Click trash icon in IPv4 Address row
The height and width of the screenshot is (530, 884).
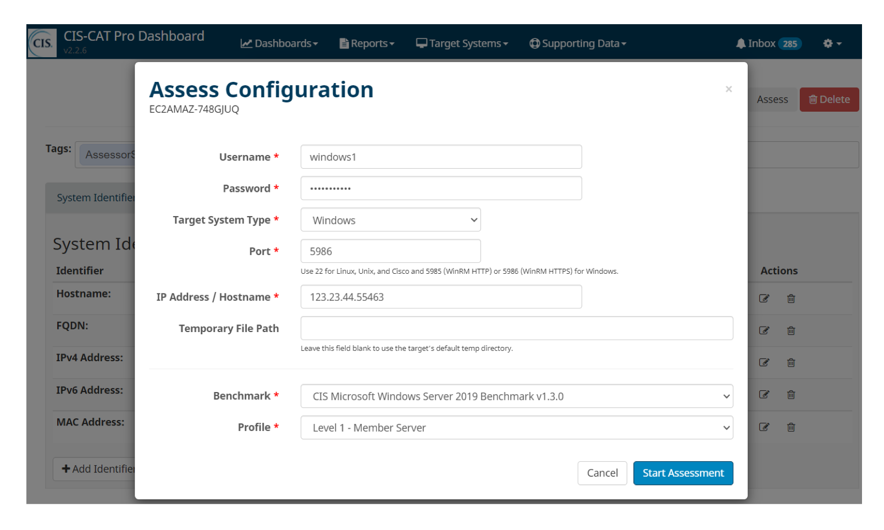[791, 362]
